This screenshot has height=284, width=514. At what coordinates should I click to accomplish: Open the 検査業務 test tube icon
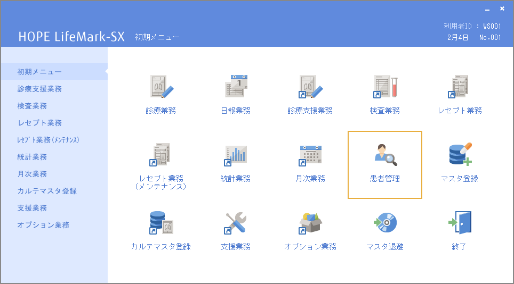385,87
